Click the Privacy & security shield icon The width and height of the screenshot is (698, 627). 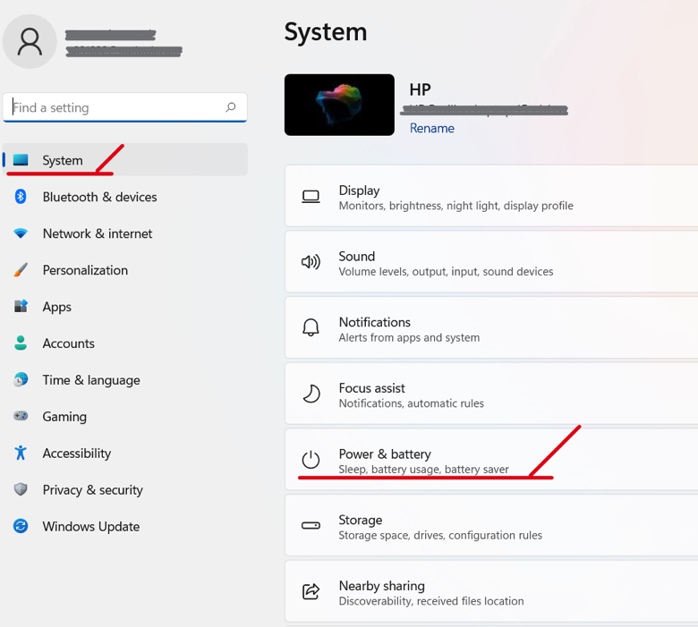coord(21,489)
